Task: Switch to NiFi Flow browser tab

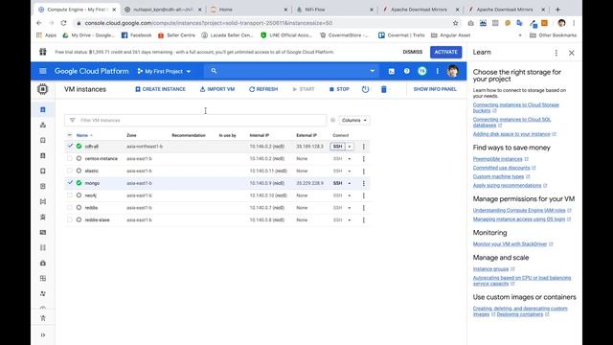Action: [x=334, y=10]
